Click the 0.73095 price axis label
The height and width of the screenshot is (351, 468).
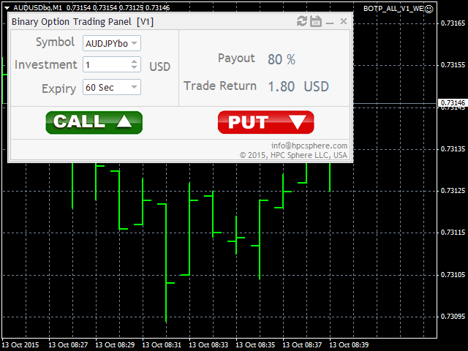point(453,317)
